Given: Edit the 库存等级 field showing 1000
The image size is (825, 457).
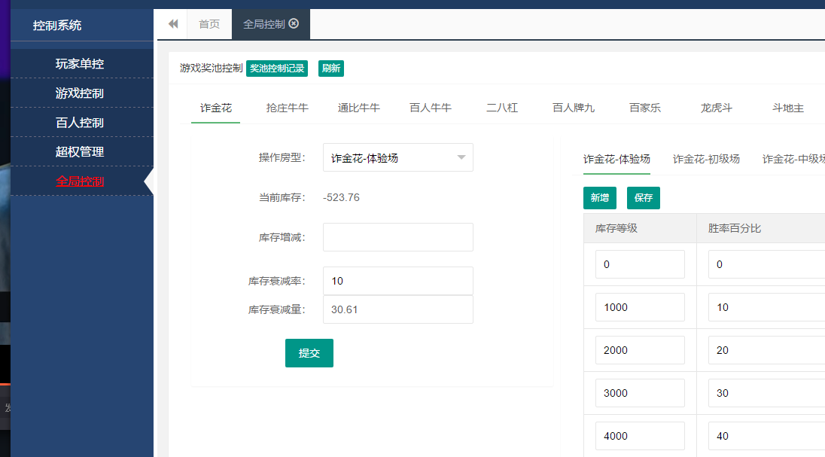Looking at the screenshot, I should [640, 307].
